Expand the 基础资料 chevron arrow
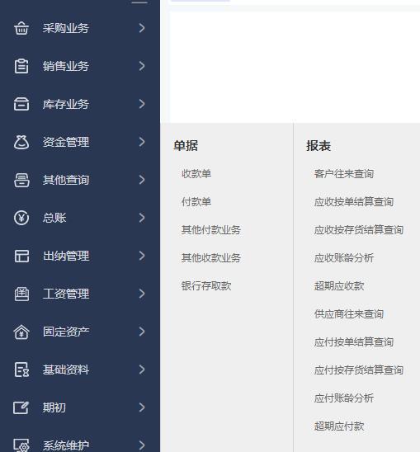The image size is (420, 452). coord(142,370)
